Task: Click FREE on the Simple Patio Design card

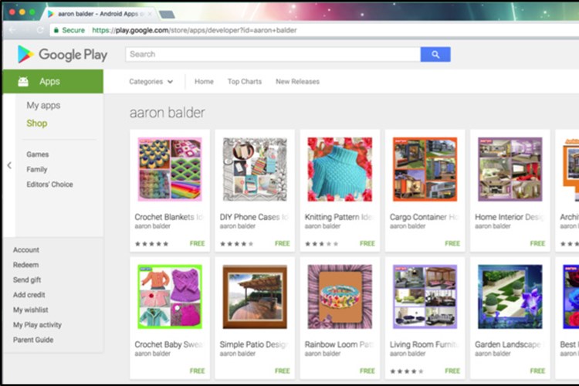Action: pyautogui.click(x=282, y=371)
